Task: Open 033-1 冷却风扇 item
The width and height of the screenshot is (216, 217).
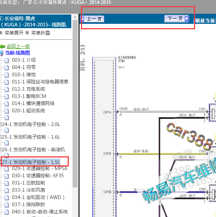Action: point(28,190)
